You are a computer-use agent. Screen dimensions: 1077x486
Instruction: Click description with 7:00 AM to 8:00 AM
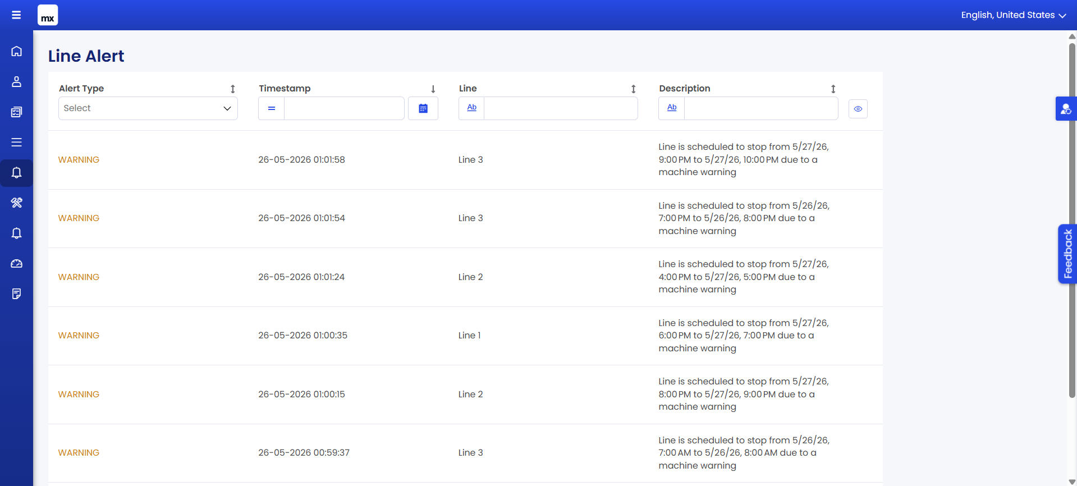coord(744,453)
